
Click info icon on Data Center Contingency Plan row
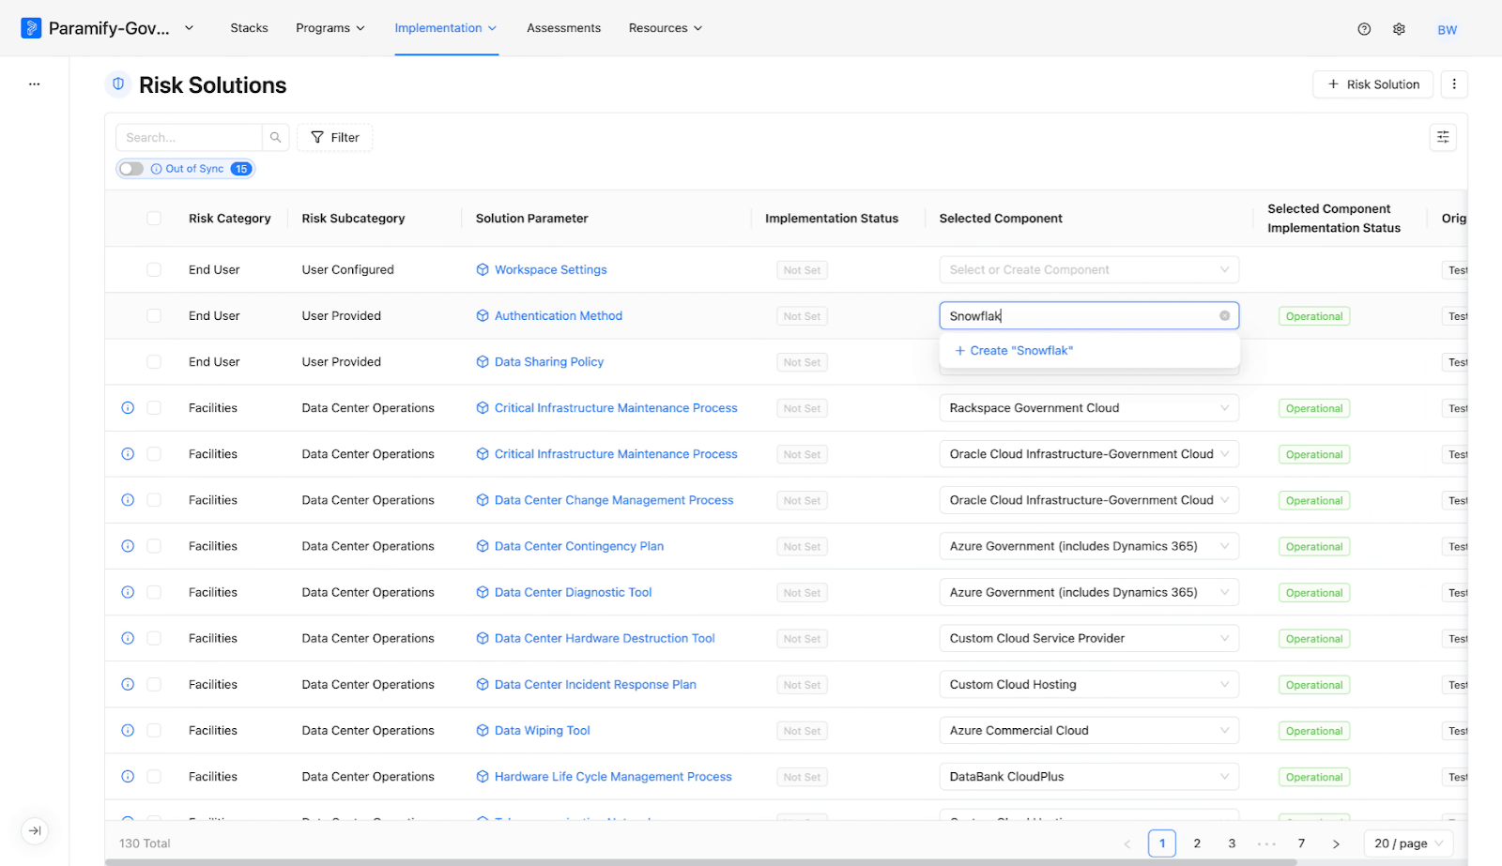[x=128, y=546]
